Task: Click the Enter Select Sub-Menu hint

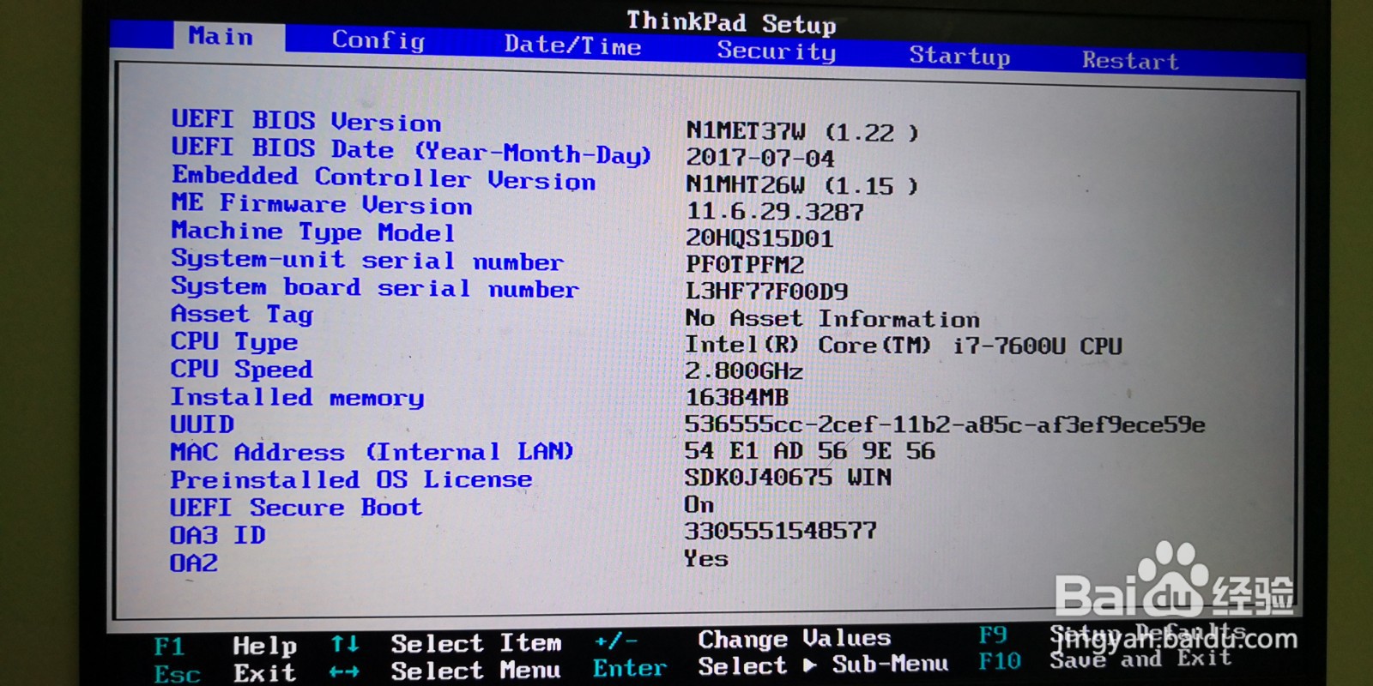Action: 771,666
